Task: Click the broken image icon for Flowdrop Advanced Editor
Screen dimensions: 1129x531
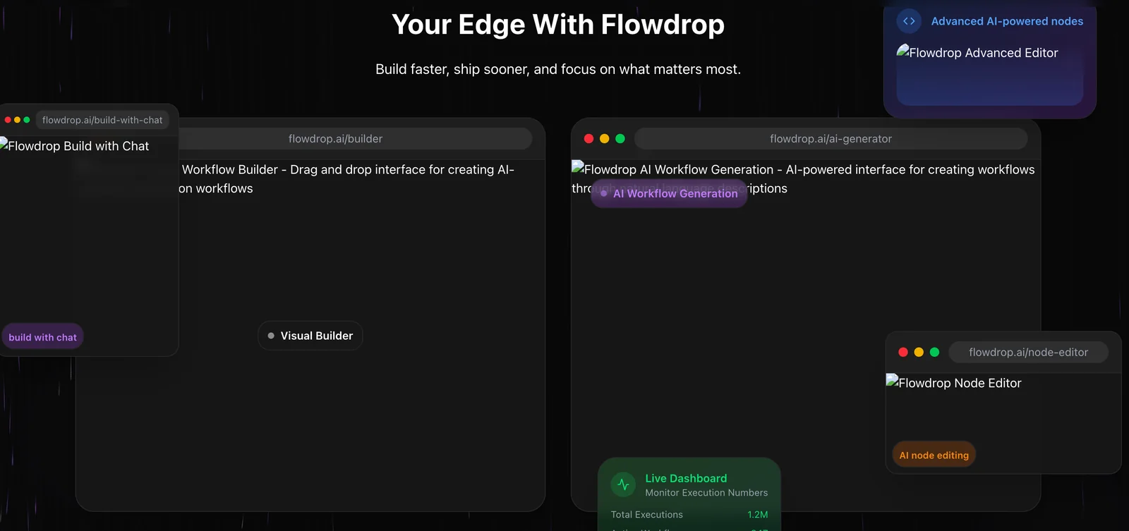Action: pyautogui.click(x=902, y=51)
